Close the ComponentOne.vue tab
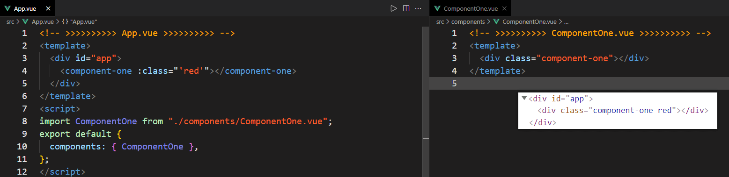Screen dimensions: 729x177 504,8
